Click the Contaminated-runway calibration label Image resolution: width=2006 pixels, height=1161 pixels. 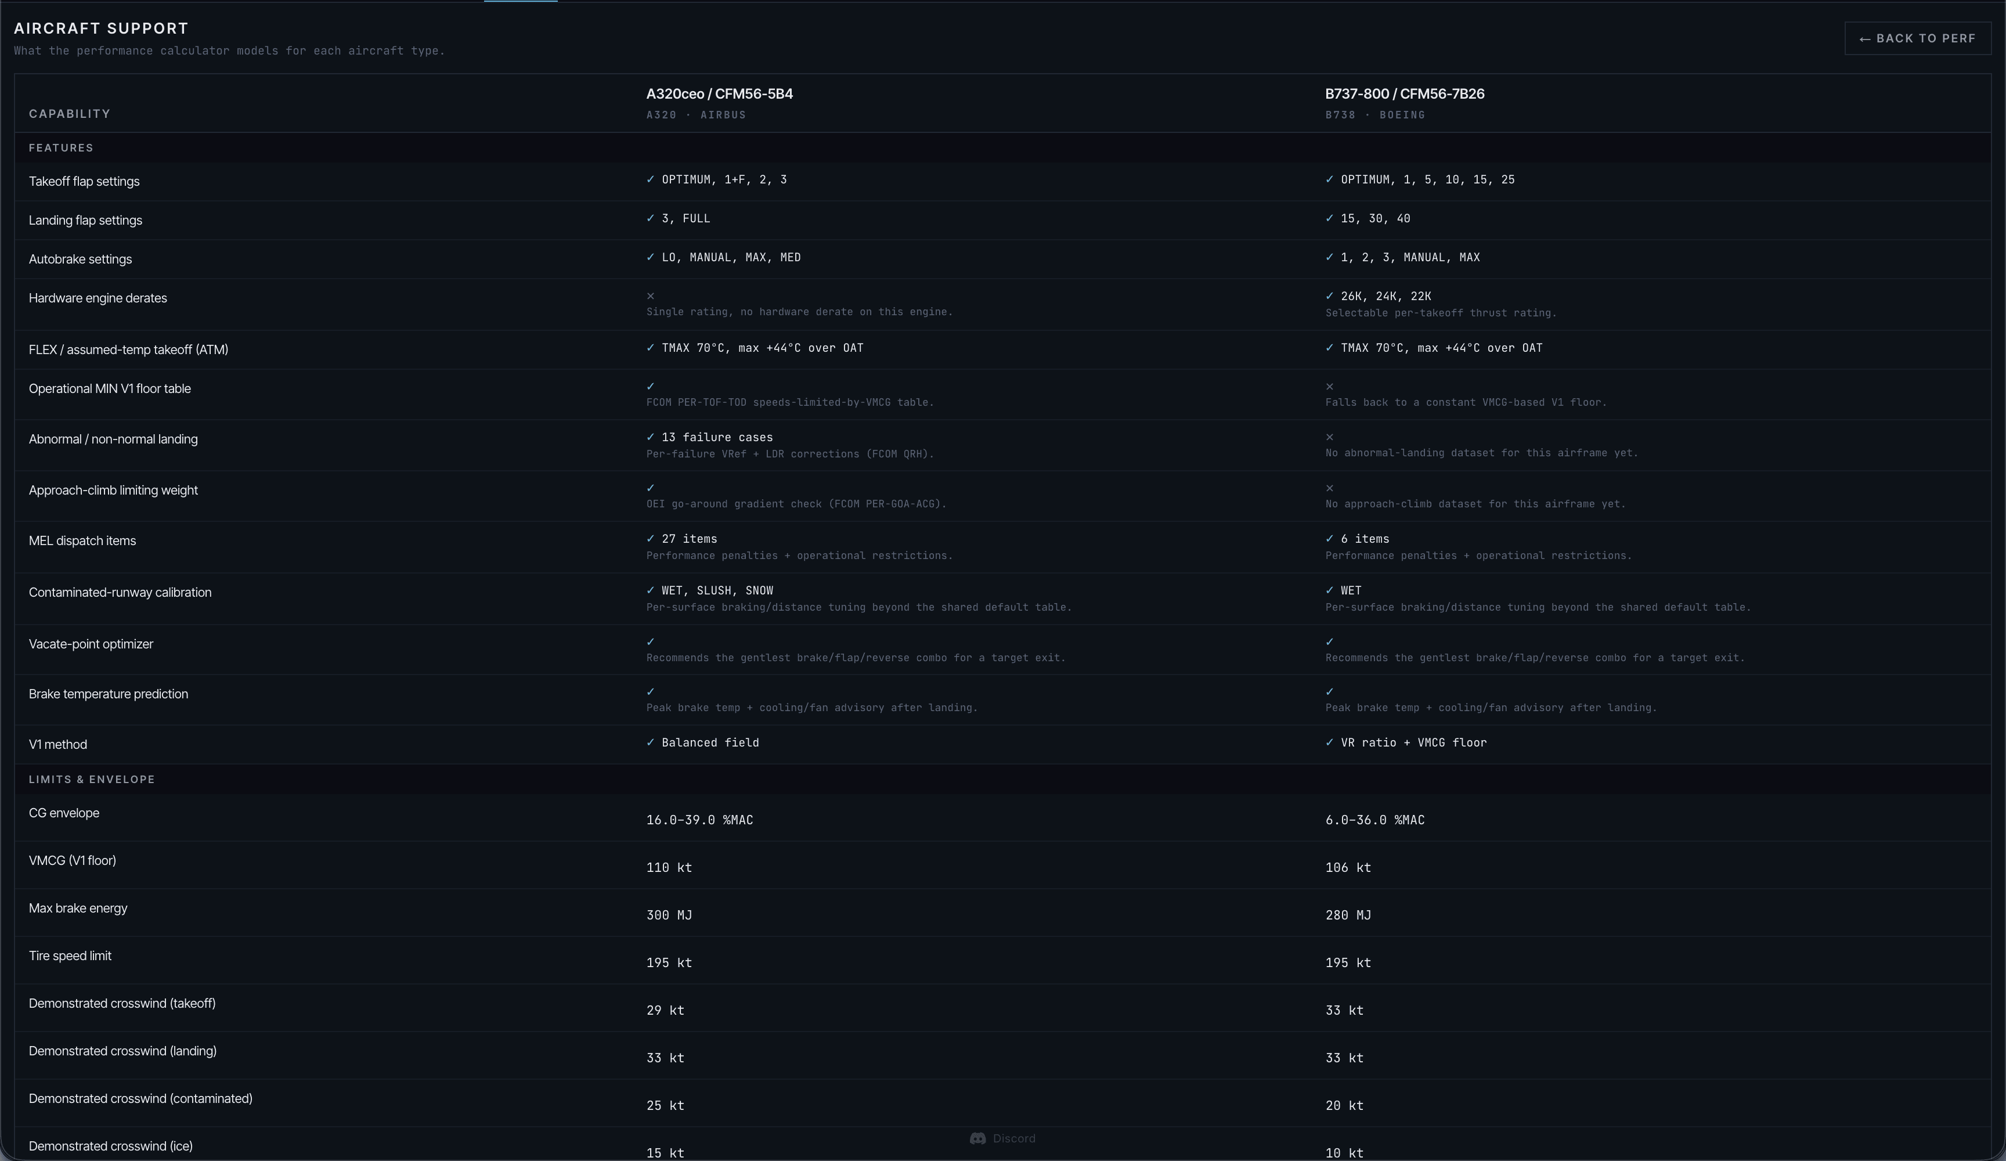(x=120, y=593)
